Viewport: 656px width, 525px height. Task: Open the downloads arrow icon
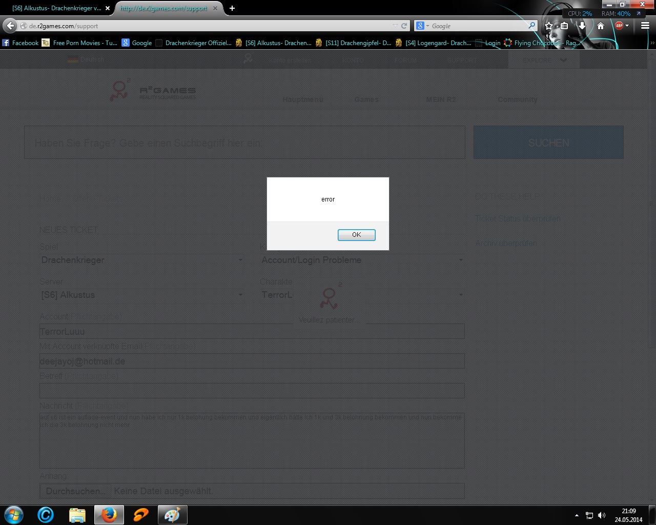[x=582, y=26]
